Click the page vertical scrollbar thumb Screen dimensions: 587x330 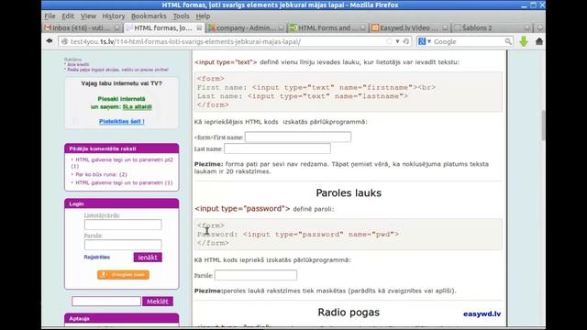click(543, 126)
